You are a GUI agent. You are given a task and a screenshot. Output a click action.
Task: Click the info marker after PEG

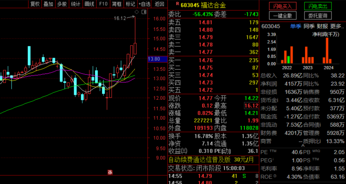[x=273, y=159]
